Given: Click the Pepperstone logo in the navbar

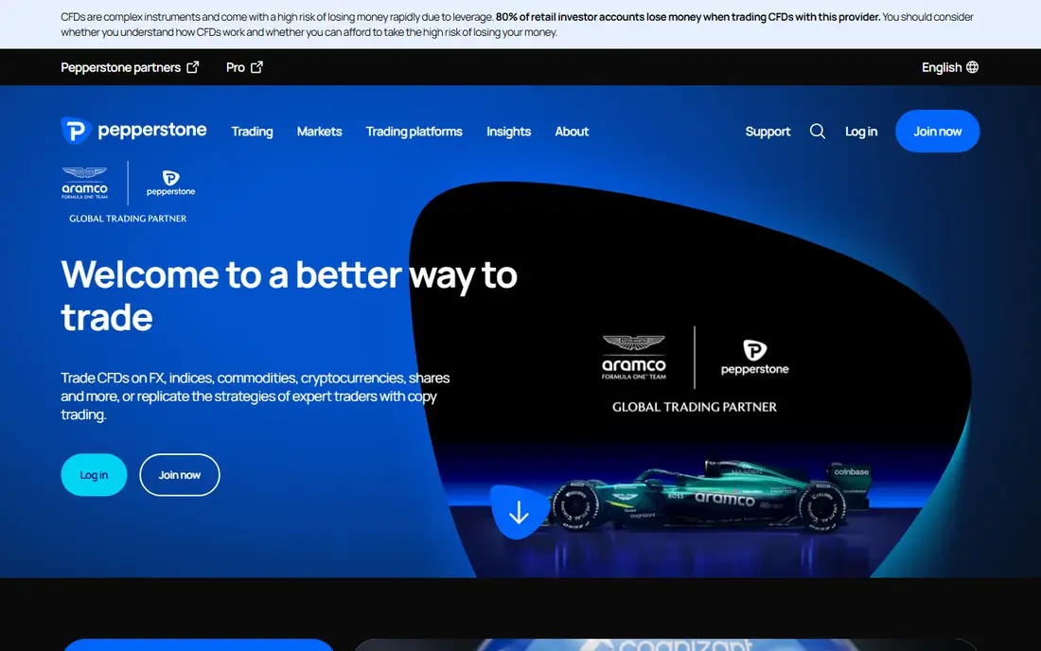Looking at the screenshot, I should pyautogui.click(x=133, y=131).
